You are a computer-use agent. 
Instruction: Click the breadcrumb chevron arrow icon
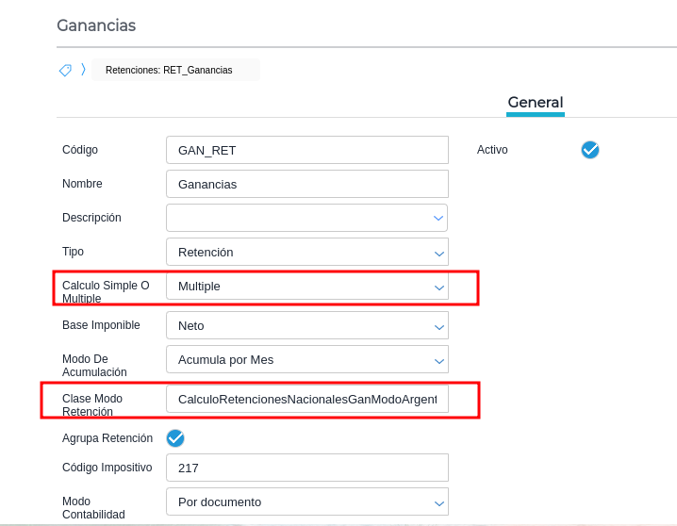click(83, 70)
